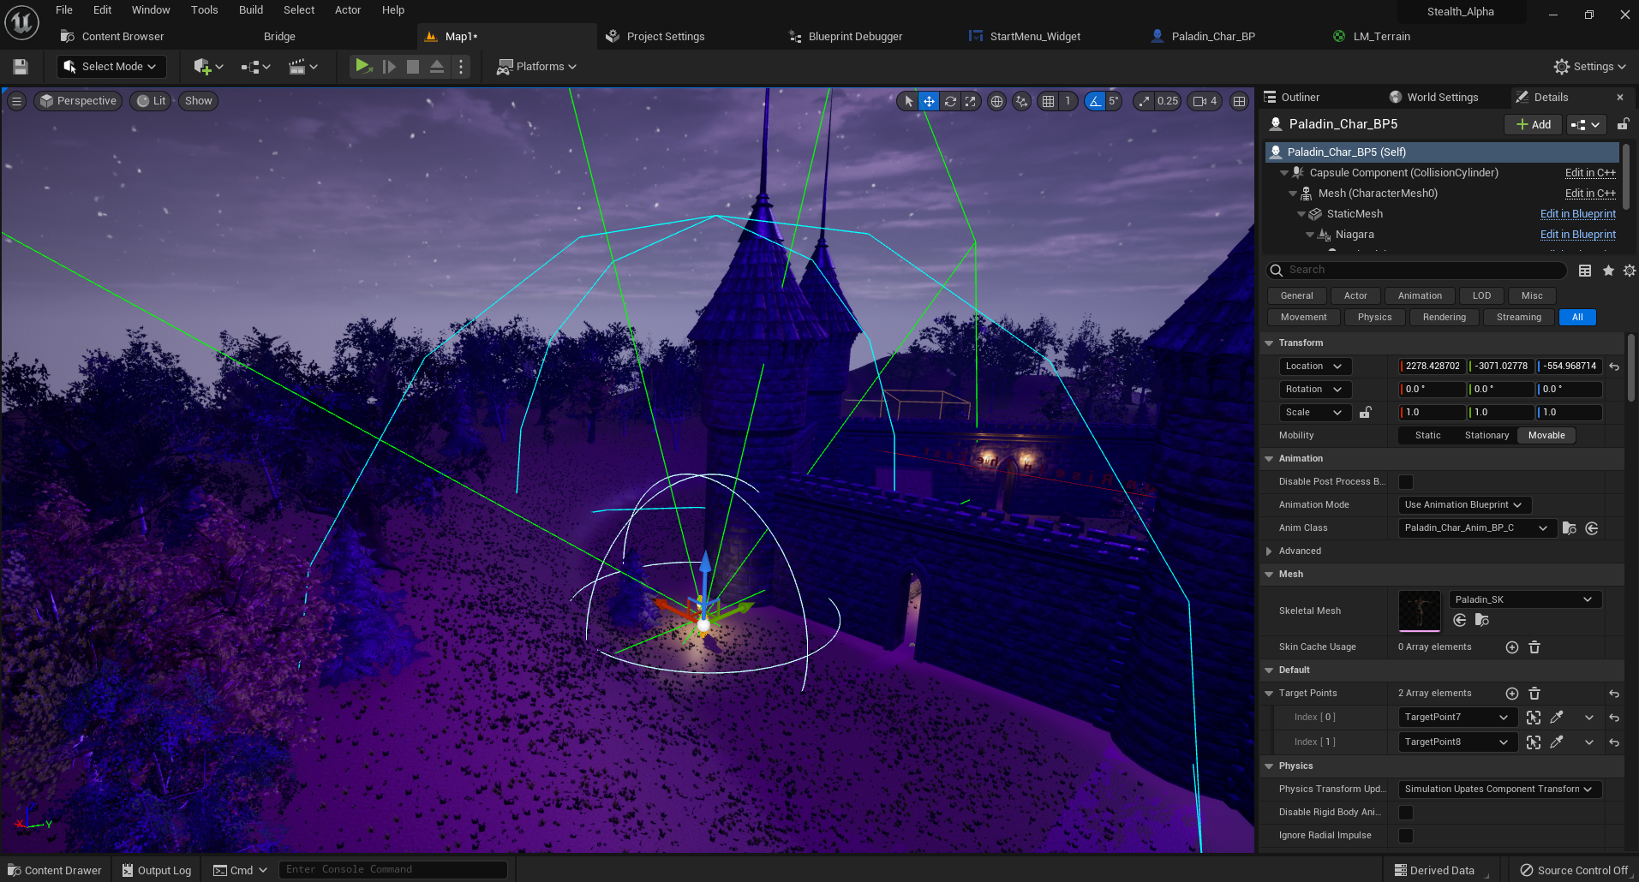The width and height of the screenshot is (1639, 882).
Task: Open the viewport hamburger options menu
Action: click(x=16, y=101)
